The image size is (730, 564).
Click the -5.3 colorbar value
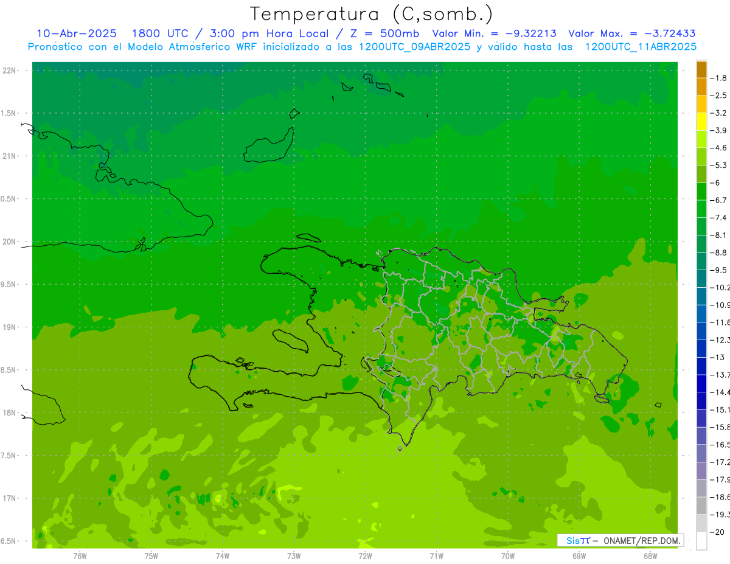(x=718, y=165)
